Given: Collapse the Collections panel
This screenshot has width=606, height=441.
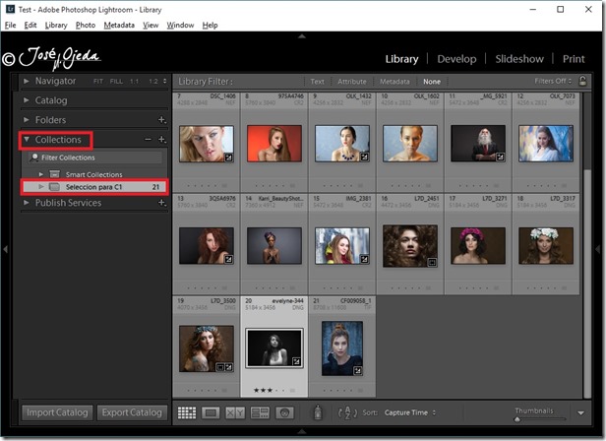Looking at the screenshot, I should (x=27, y=139).
